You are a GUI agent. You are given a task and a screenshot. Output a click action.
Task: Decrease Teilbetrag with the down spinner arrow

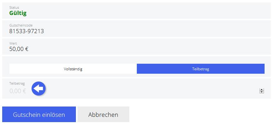[262, 92]
